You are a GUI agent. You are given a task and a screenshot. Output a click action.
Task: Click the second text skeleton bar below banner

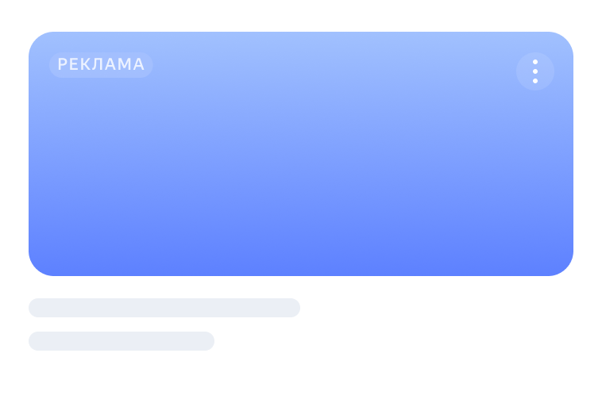(122, 341)
